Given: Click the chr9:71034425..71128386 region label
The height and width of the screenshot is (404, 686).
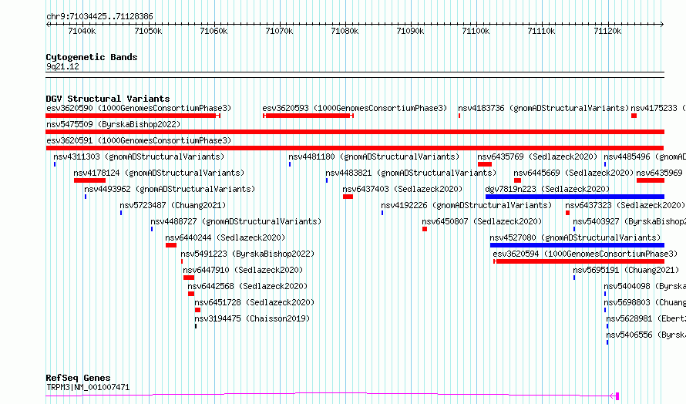Looking at the screenshot, I should (x=99, y=17).
